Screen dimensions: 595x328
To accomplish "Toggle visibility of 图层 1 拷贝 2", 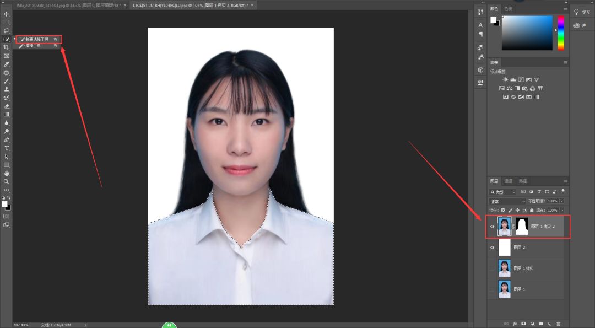I will (493, 226).
